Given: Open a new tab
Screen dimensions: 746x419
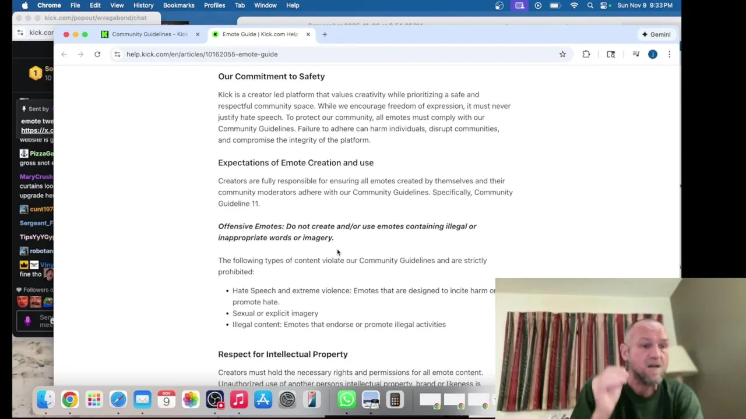Looking at the screenshot, I should pos(325,34).
